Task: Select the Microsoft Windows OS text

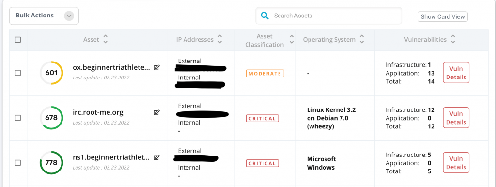Action: coord(322,163)
